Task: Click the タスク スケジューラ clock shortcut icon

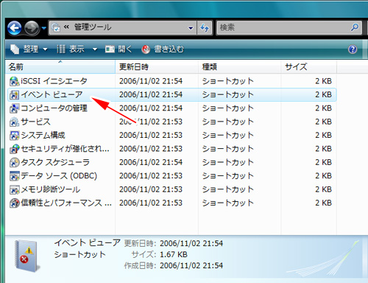Action: point(14,162)
